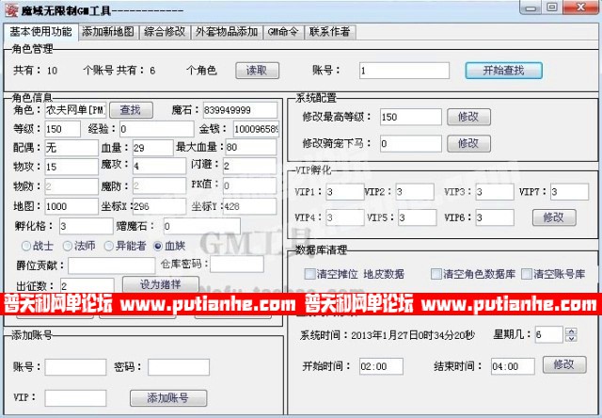602x418 pixels.
Task: Increase 星期几 with up arrow
Action: pos(571,330)
